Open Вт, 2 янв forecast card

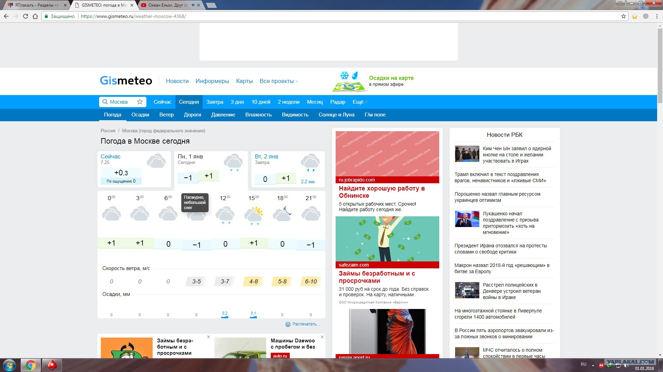288,169
